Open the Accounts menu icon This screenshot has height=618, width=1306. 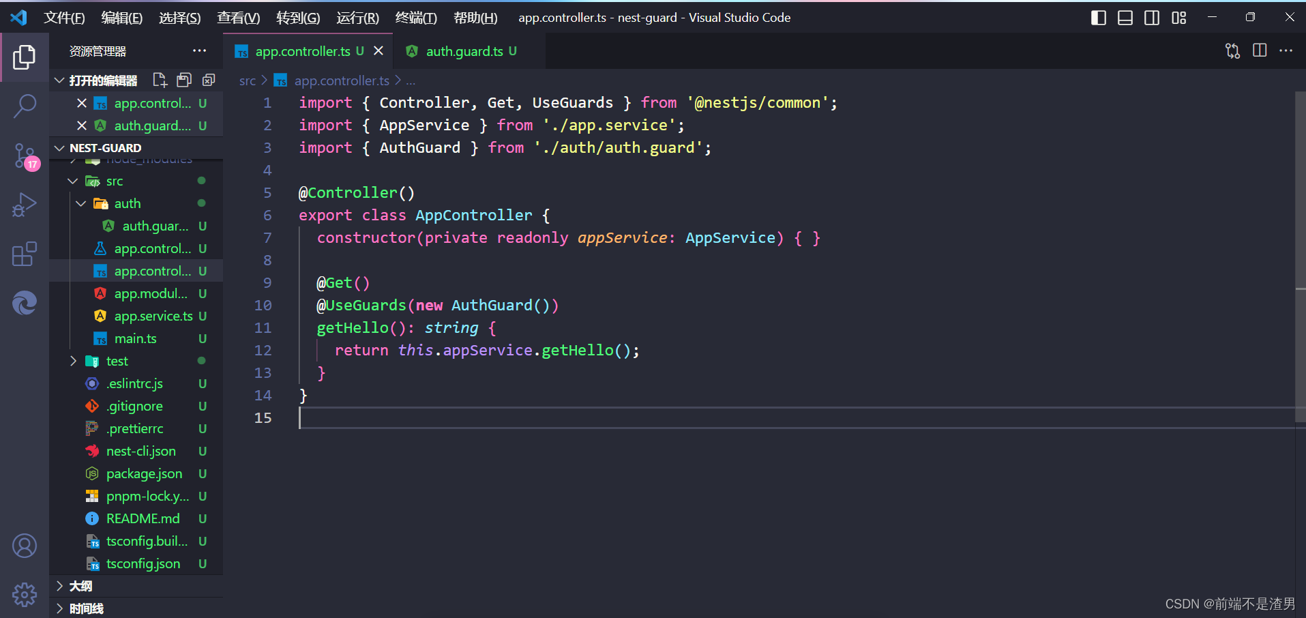tap(25, 546)
